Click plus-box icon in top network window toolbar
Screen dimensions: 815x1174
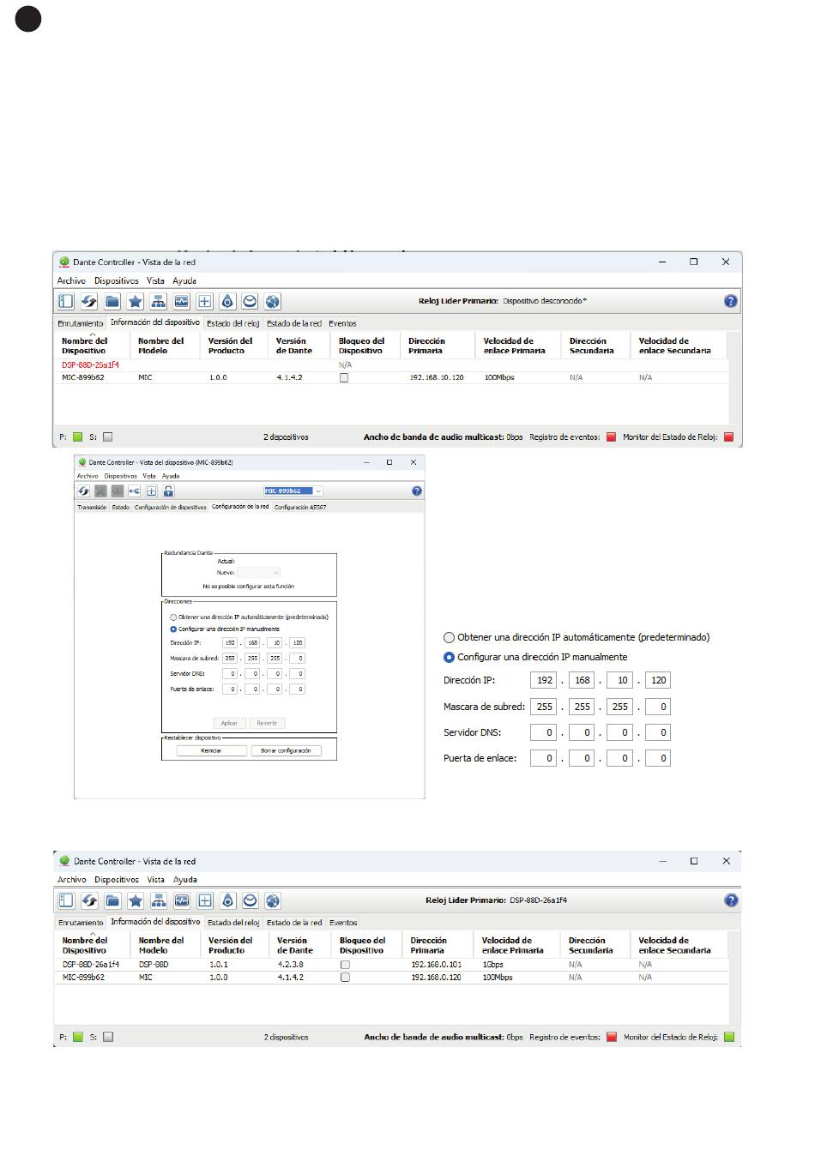pyautogui.click(x=204, y=301)
